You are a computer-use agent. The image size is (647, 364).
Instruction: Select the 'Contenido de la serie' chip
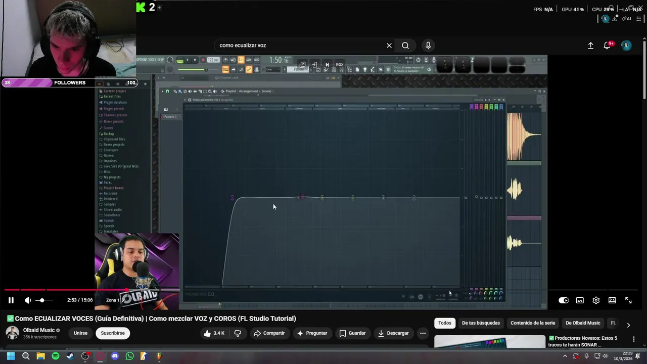(533, 323)
